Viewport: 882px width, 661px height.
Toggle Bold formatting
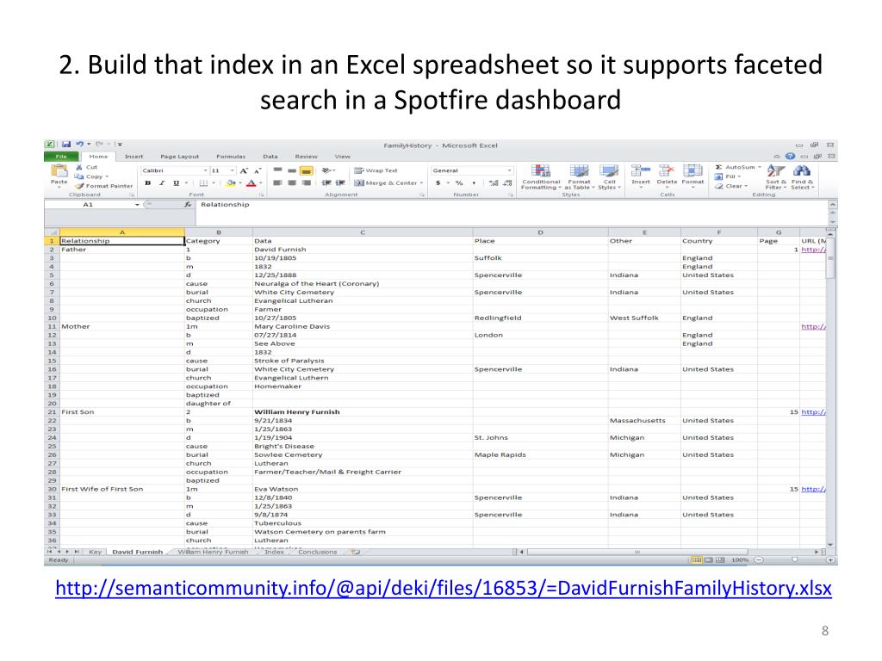pos(147,182)
